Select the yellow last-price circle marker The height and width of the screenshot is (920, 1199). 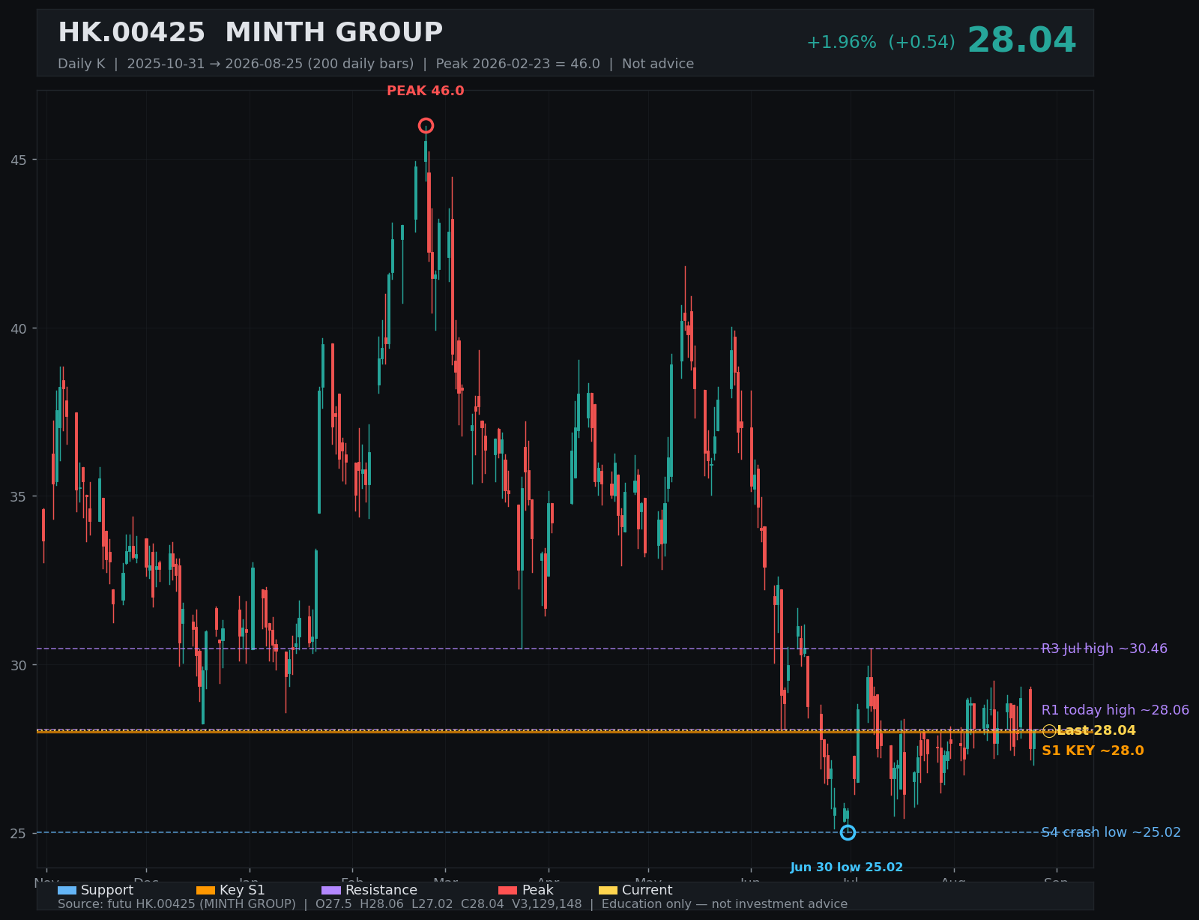click(1049, 731)
